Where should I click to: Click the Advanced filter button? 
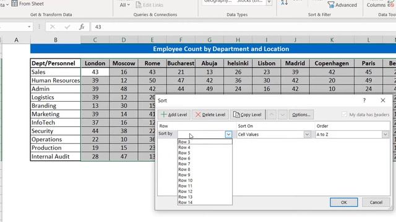(x=342, y=5)
